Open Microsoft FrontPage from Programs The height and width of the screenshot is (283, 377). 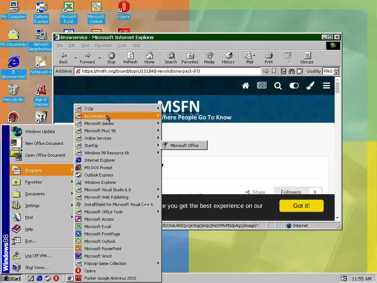[x=117, y=234]
